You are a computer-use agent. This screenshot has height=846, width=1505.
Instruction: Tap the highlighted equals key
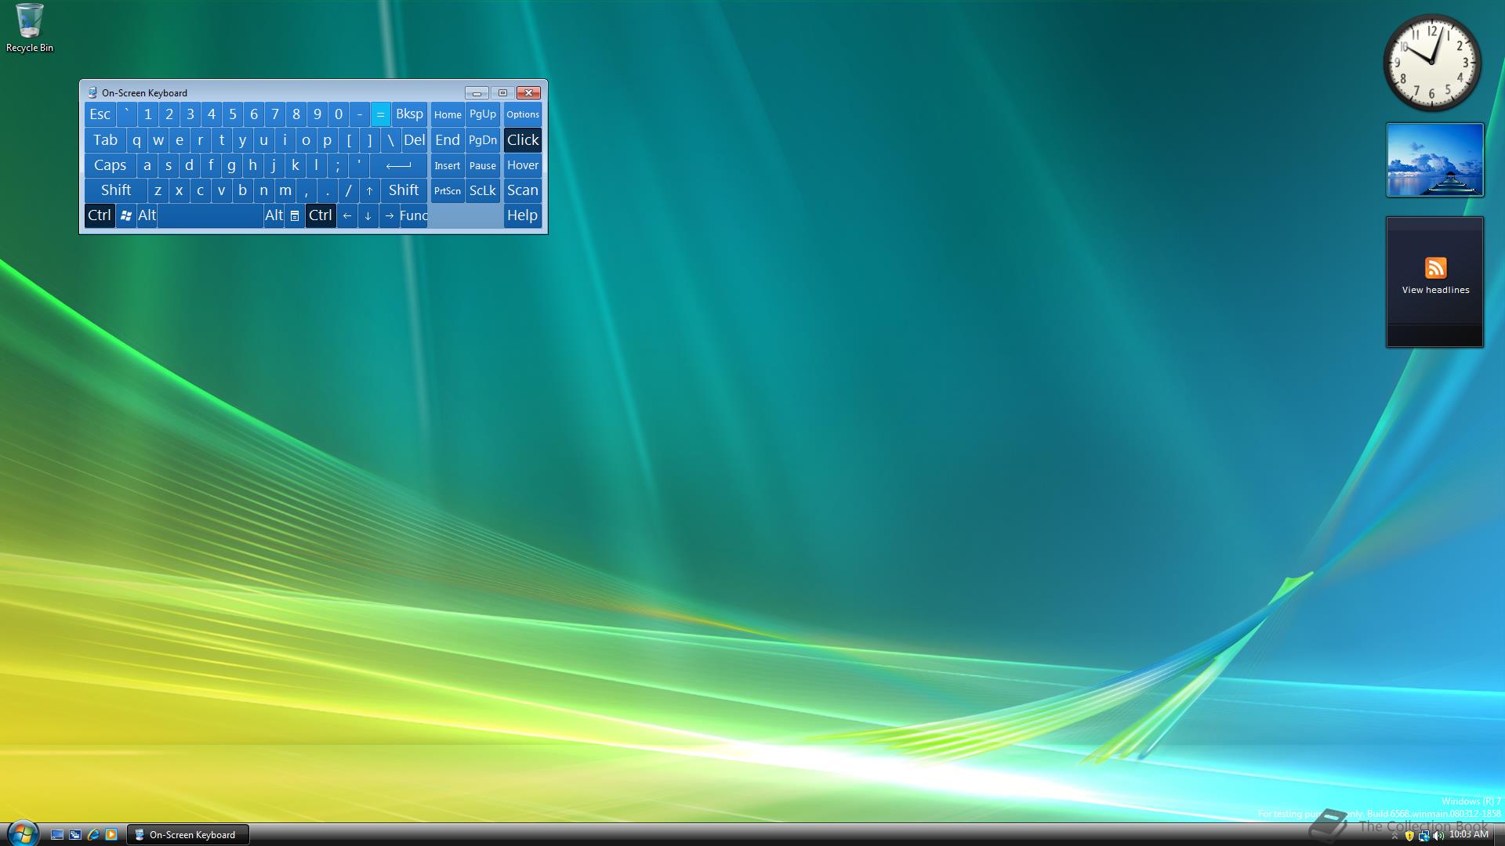click(x=380, y=114)
